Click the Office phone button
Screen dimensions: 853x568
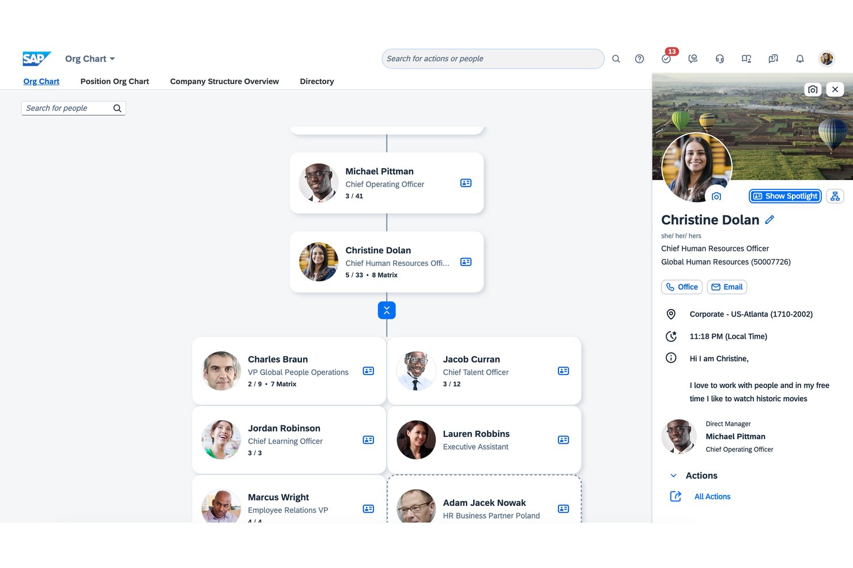(682, 287)
